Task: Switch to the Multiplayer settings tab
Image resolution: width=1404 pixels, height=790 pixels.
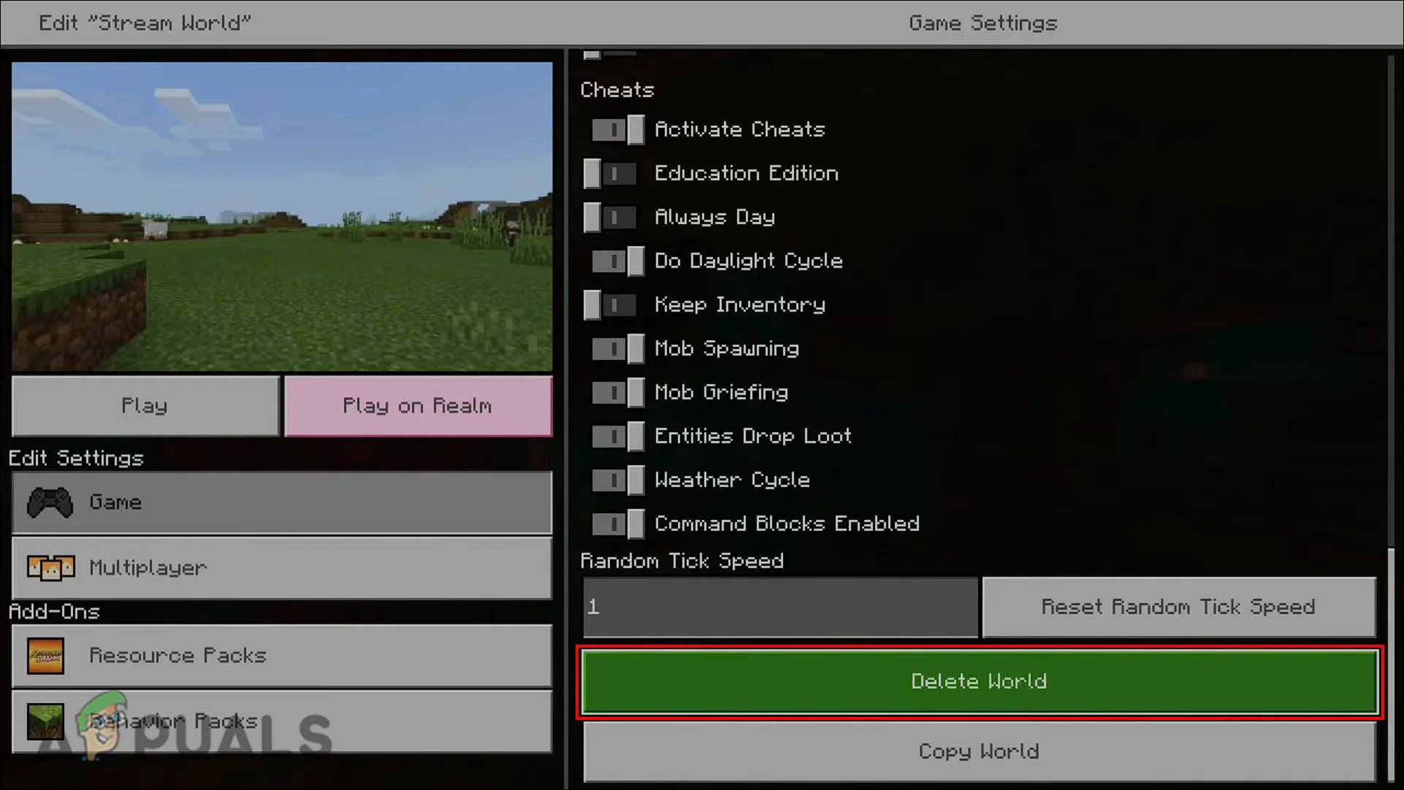Action: tap(282, 568)
